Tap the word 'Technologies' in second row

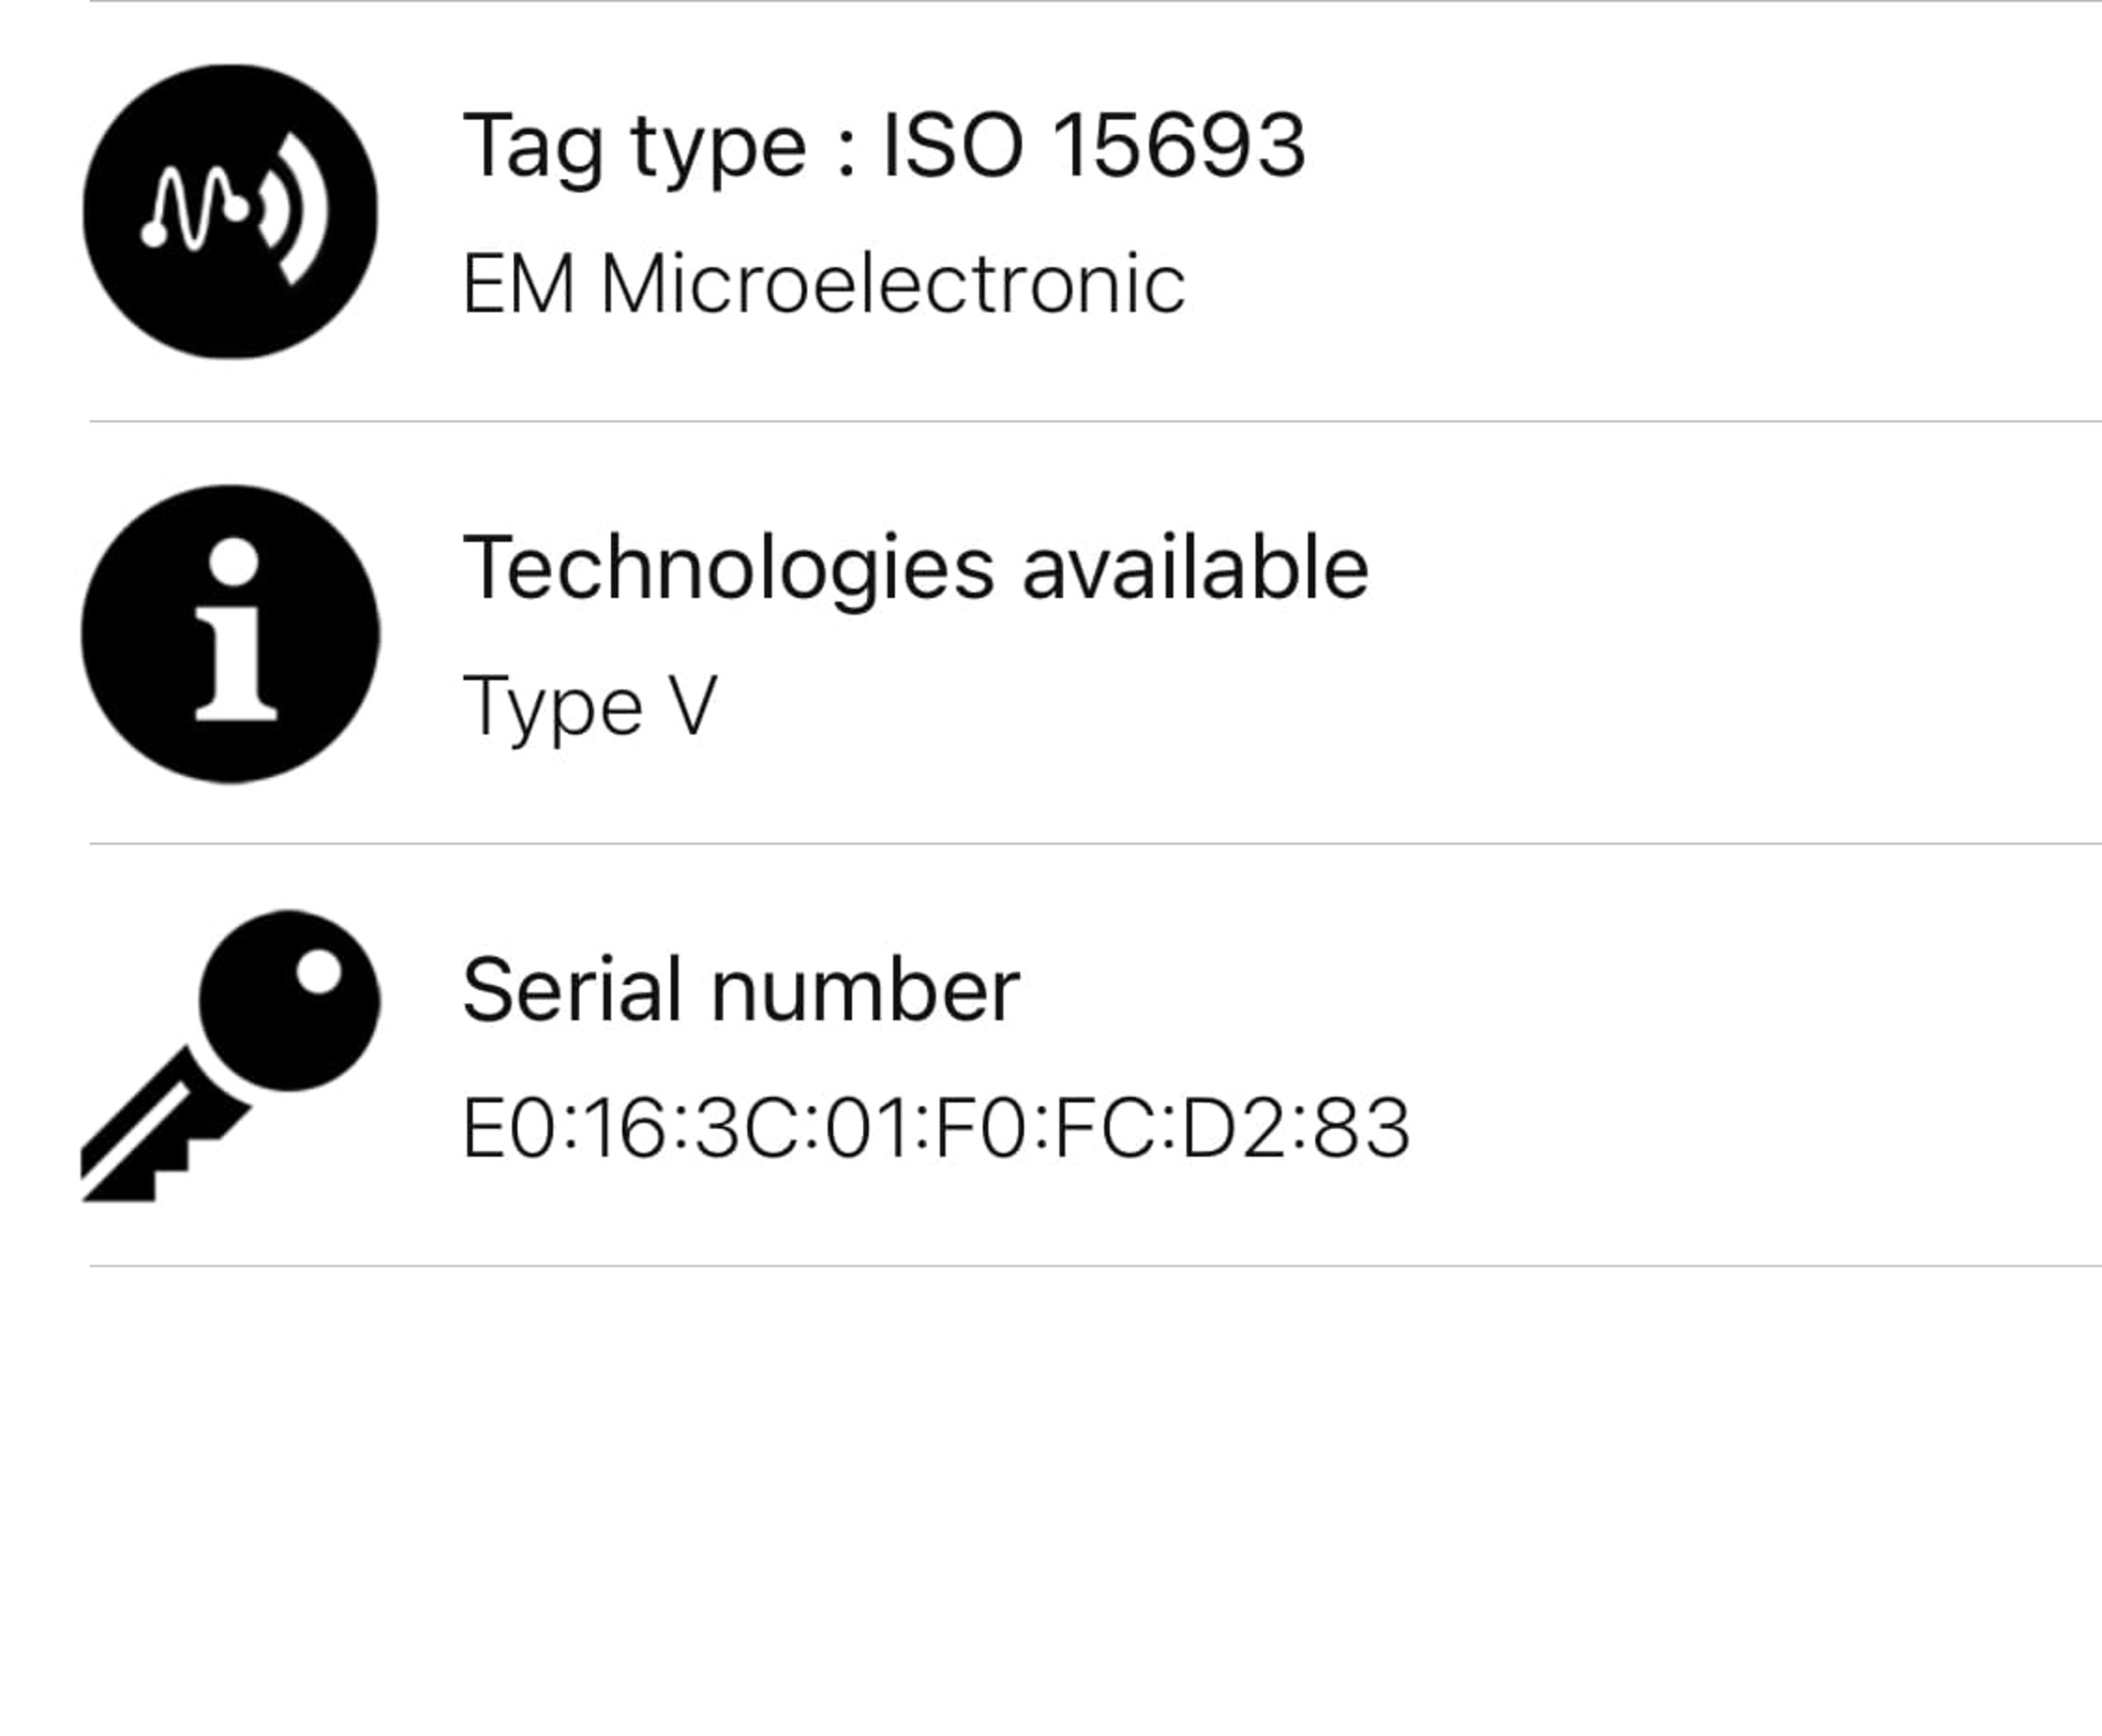coord(729,568)
